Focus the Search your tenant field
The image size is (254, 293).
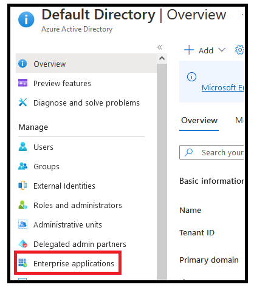(x=211, y=152)
